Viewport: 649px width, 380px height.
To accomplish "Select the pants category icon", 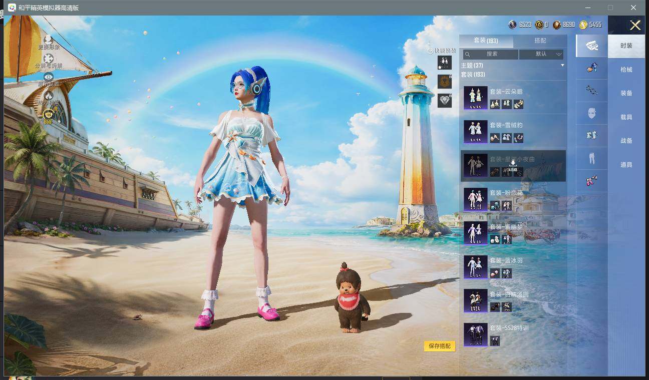I will [592, 158].
